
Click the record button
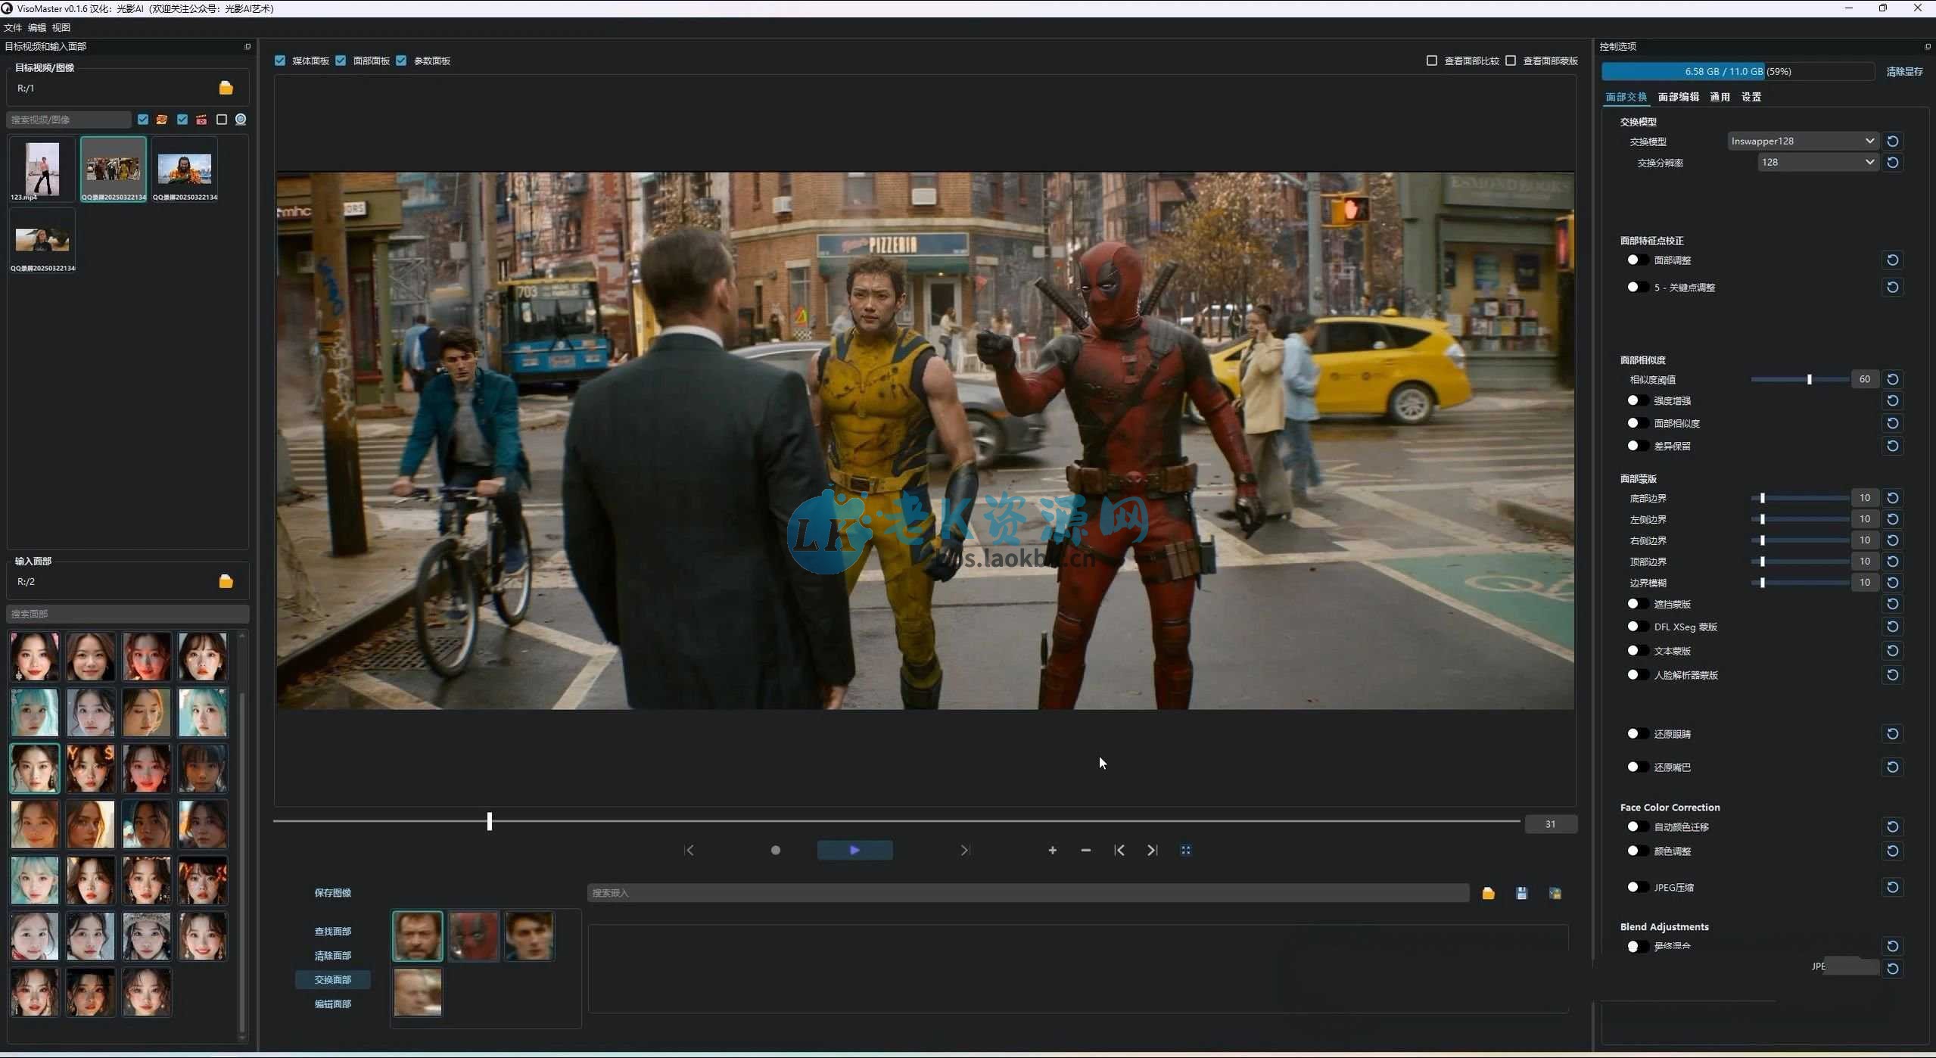coord(776,850)
